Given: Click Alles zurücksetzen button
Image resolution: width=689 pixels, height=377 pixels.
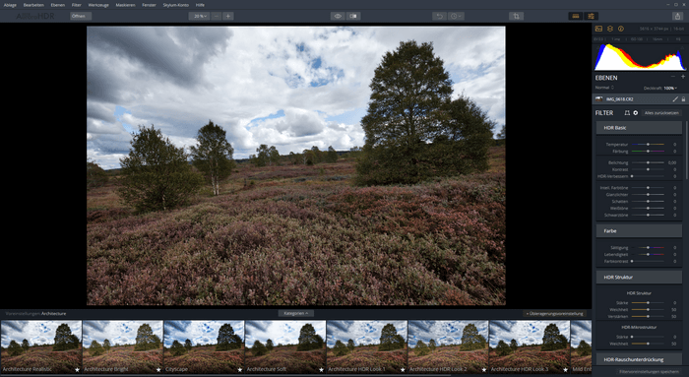Looking at the screenshot, I should coord(661,113).
